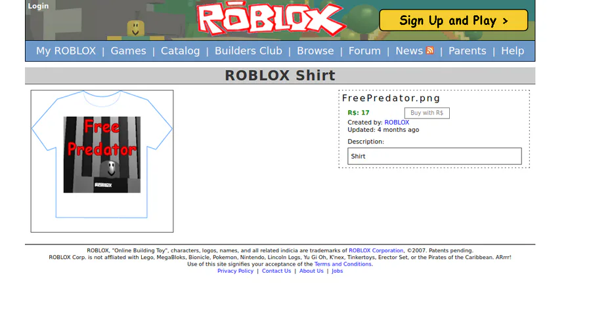
Task: Click Sign Up and Play button
Action: click(453, 20)
